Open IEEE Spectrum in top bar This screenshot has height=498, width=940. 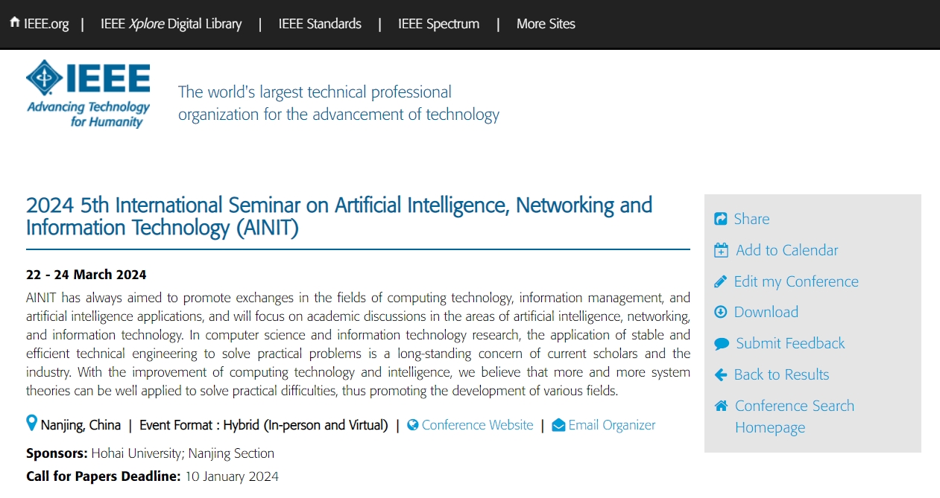(x=438, y=24)
